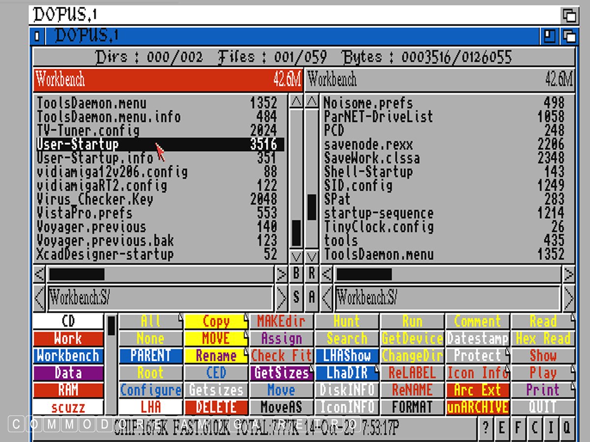Click the '?' help icon in bottom bar
The height and width of the screenshot is (442, 590).
(x=485, y=428)
